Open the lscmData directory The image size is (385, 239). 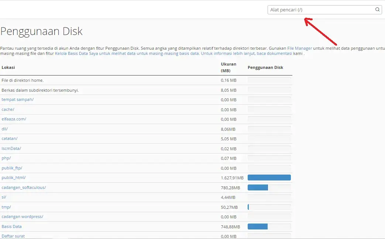tap(11, 148)
